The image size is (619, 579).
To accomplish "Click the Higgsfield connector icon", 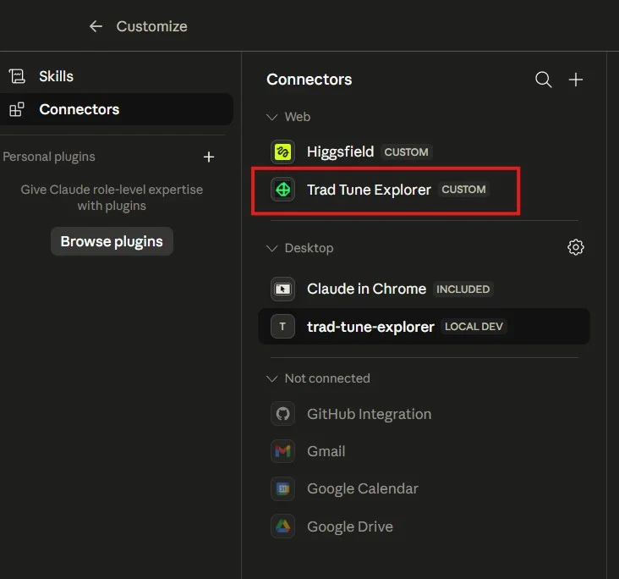I will click(282, 152).
